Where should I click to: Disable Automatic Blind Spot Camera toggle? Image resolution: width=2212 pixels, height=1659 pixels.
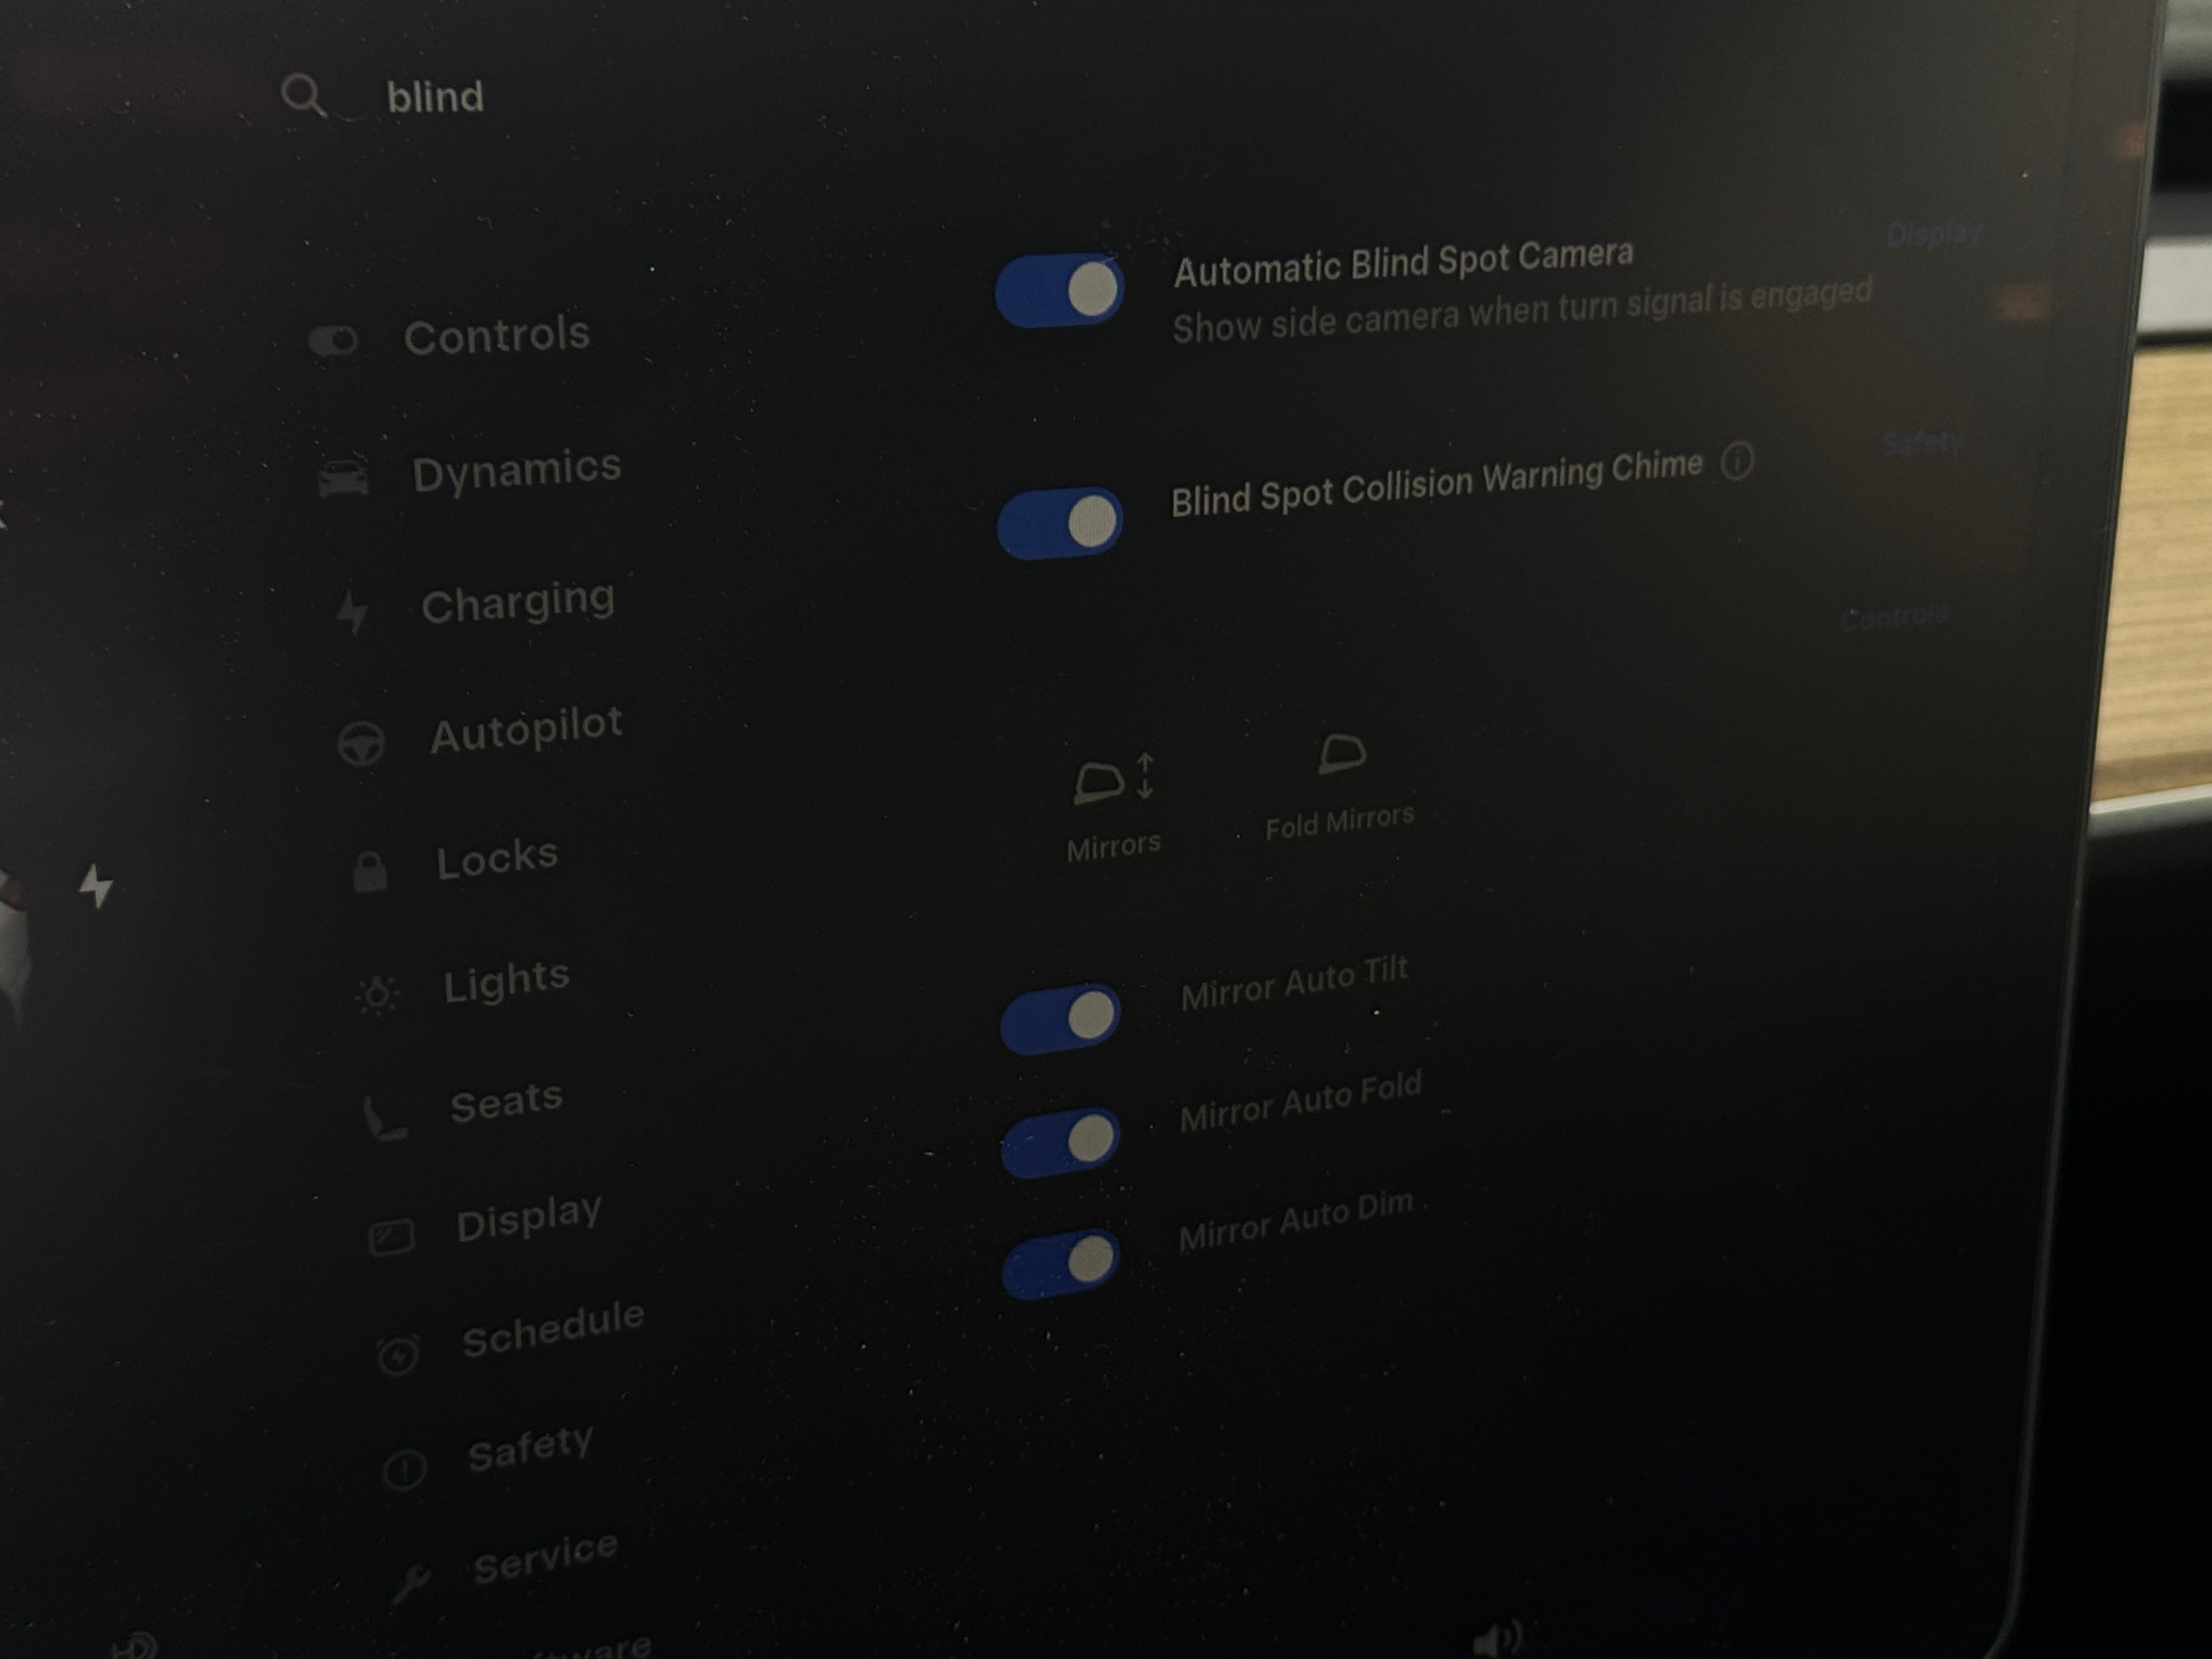[x=1060, y=290]
